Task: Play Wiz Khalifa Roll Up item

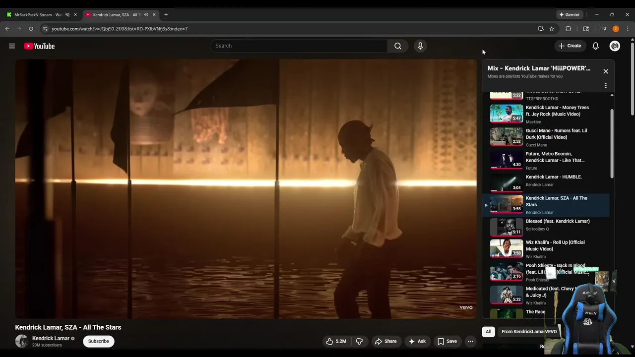Action: 546,249
